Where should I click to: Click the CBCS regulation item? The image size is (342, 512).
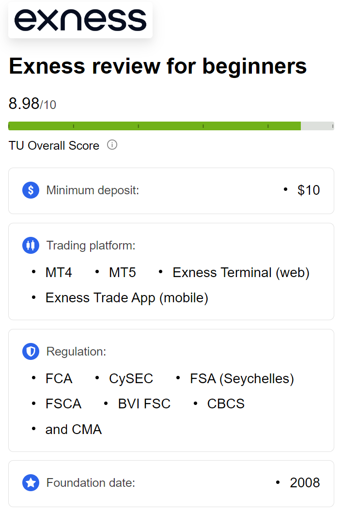point(226,403)
